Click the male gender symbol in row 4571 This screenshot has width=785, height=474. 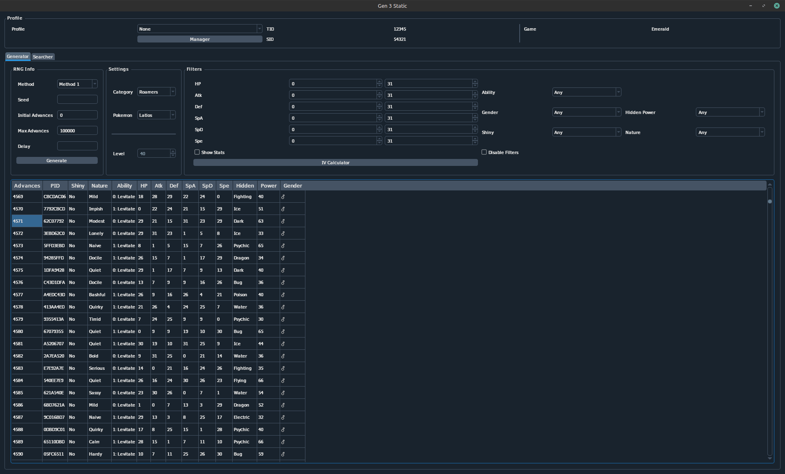[x=283, y=221]
